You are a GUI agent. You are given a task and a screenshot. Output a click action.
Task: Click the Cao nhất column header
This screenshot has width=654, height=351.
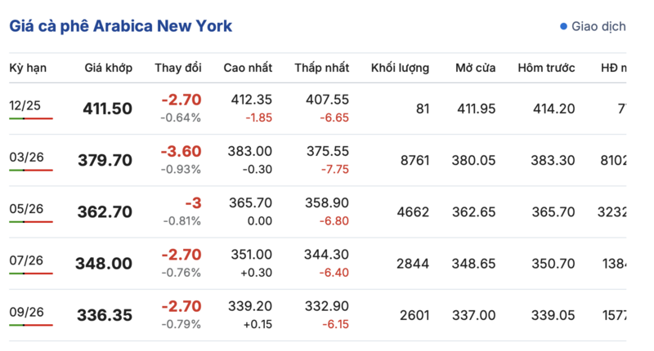pyautogui.click(x=248, y=68)
